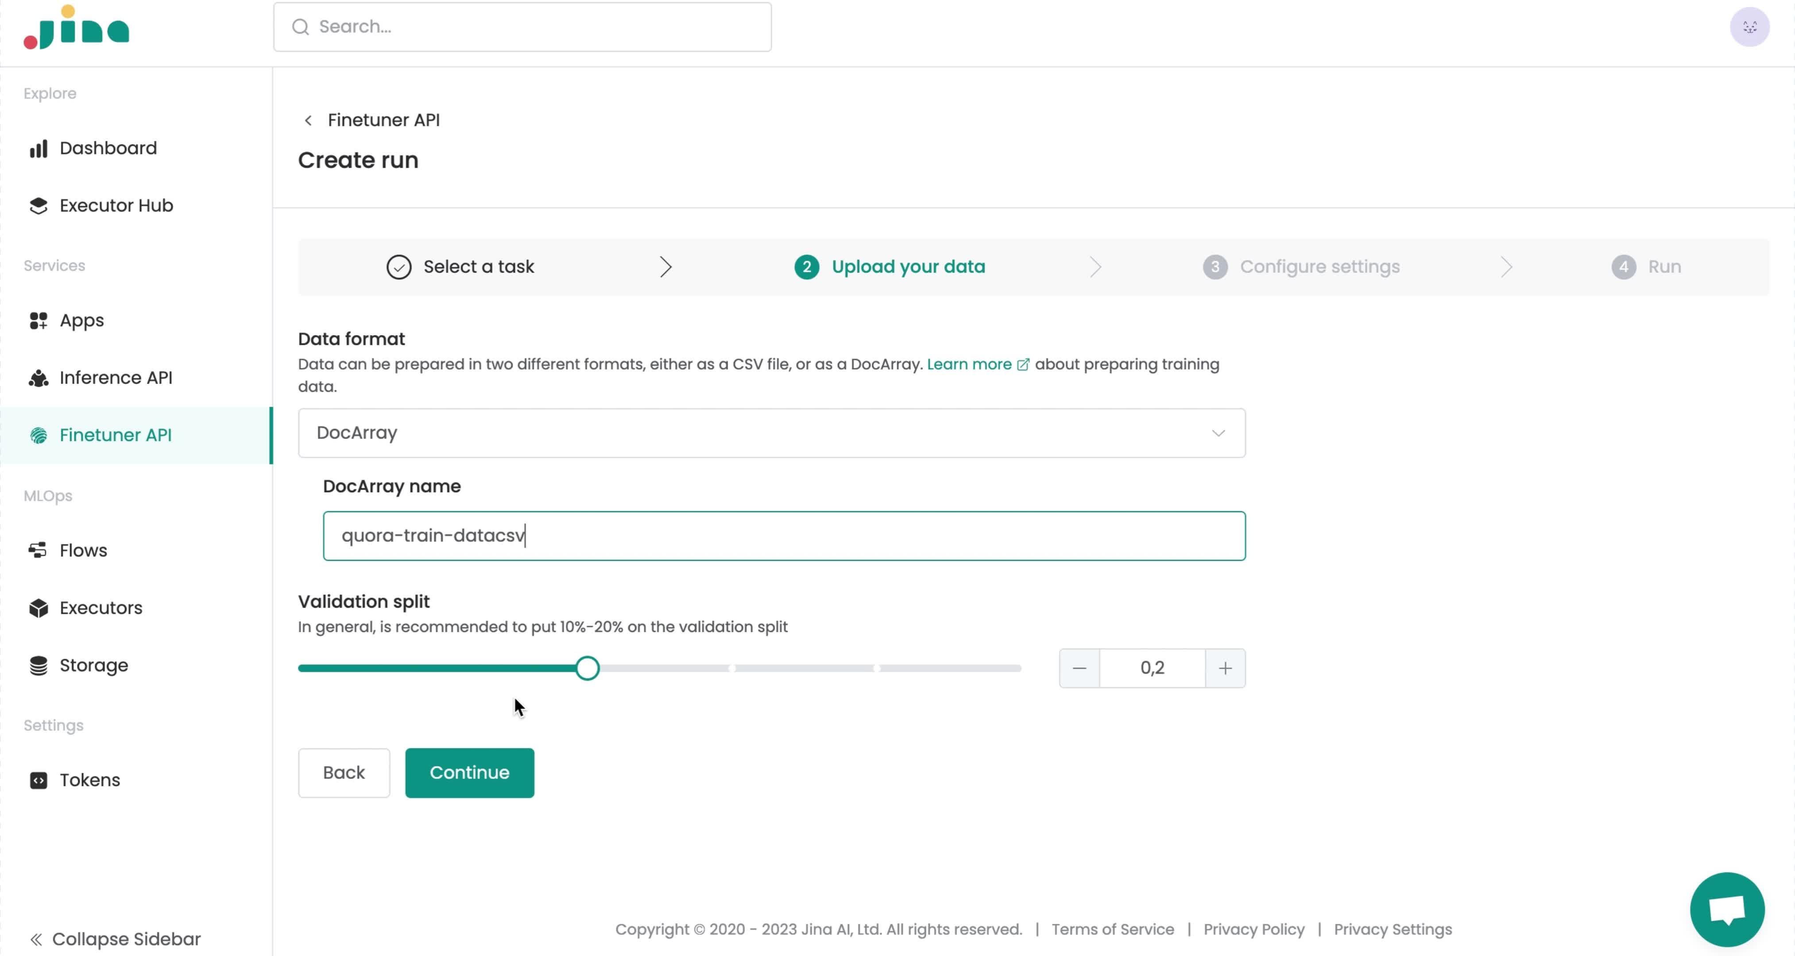Viewport: 1795px width, 956px height.
Task: Decrease the validation split with the minus button
Action: click(x=1079, y=668)
